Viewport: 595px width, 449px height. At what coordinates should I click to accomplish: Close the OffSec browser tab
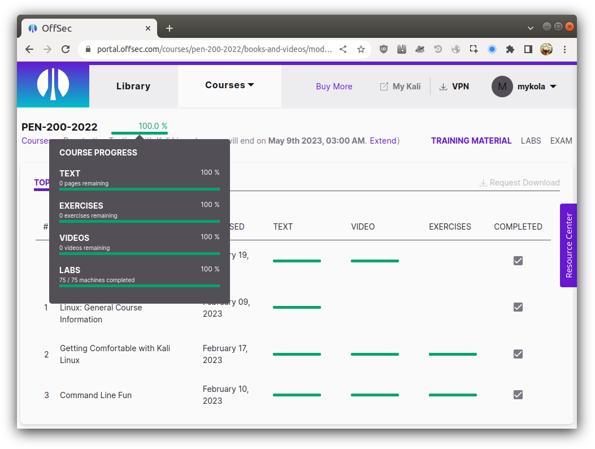[148, 28]
